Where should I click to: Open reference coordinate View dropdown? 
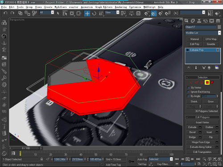(118, 12)
